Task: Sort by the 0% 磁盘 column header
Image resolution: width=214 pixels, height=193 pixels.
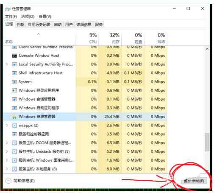Action: pos(133,38)
